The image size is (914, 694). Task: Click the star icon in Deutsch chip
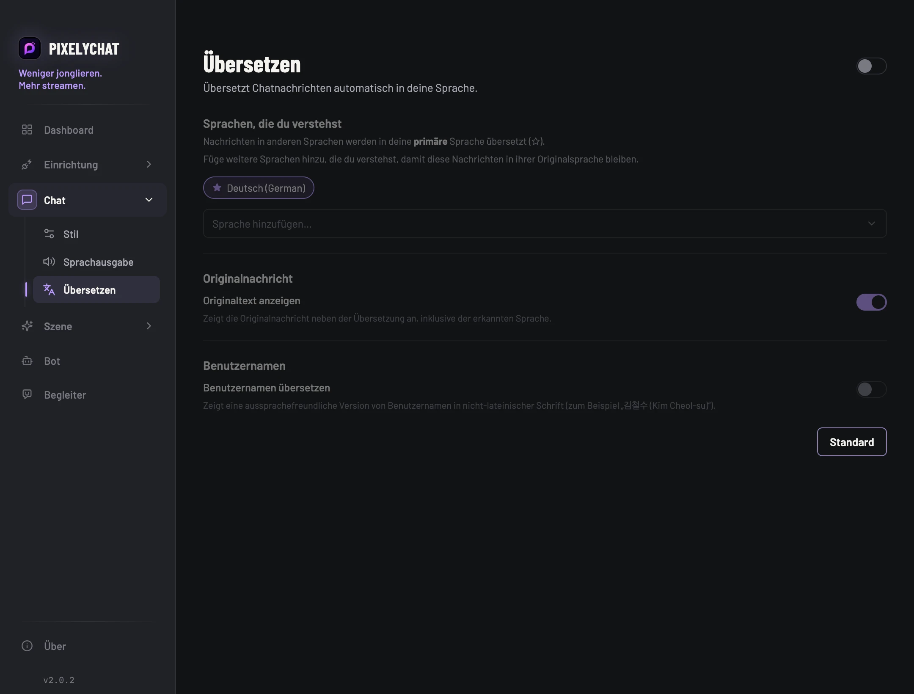tap(217, 187)
